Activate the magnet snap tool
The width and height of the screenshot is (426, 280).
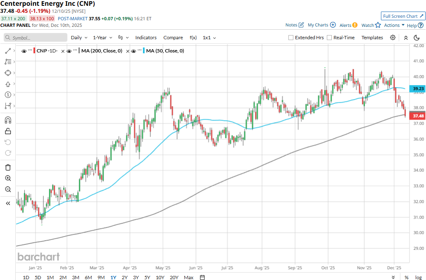coord(8,120)
